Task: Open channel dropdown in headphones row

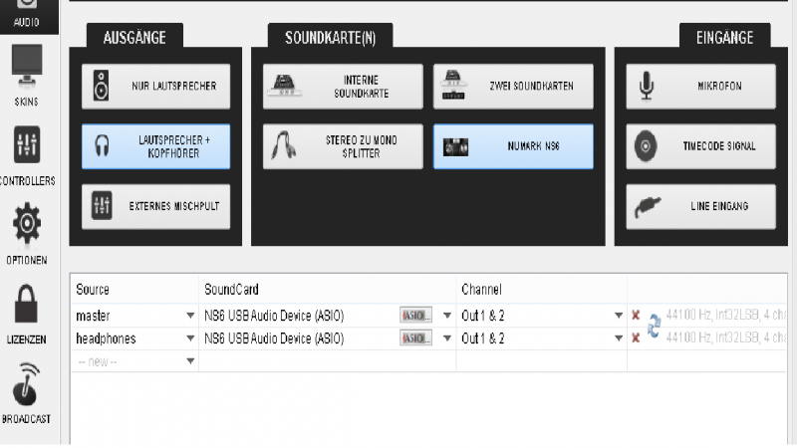Action: 619,338
